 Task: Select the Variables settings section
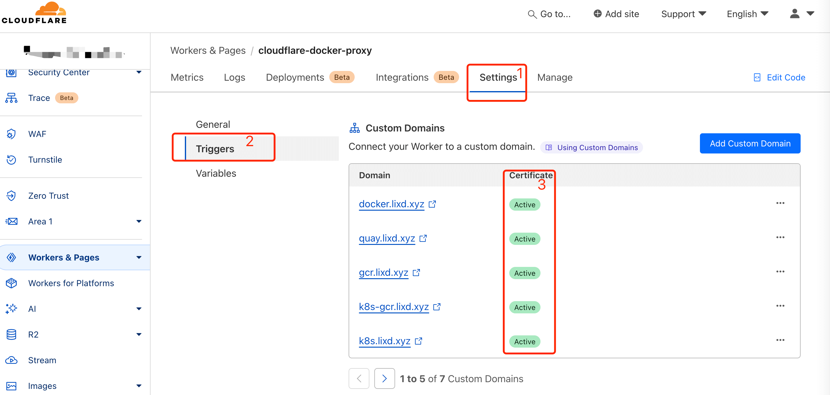[216, 173]
